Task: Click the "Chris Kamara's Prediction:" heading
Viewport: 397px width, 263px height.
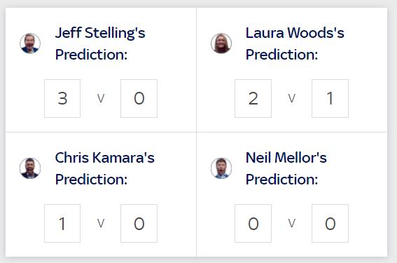Action: (x=105, y=168)
